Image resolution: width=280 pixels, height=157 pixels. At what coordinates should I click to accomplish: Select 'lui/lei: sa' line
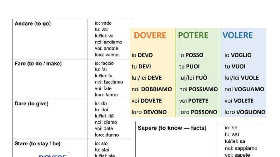(235, 142)
